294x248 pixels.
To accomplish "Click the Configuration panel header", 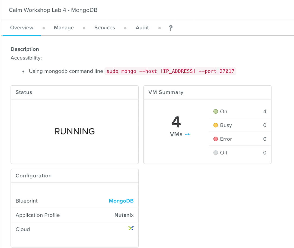I will pyautogui.click(x=75, y=176).
